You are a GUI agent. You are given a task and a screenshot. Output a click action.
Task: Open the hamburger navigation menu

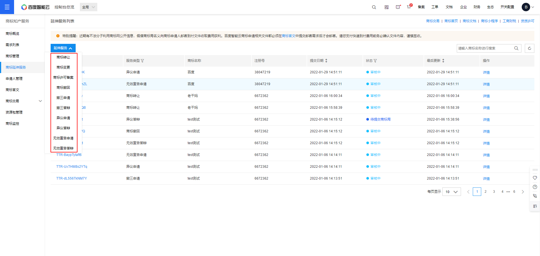tap(7, 7)
